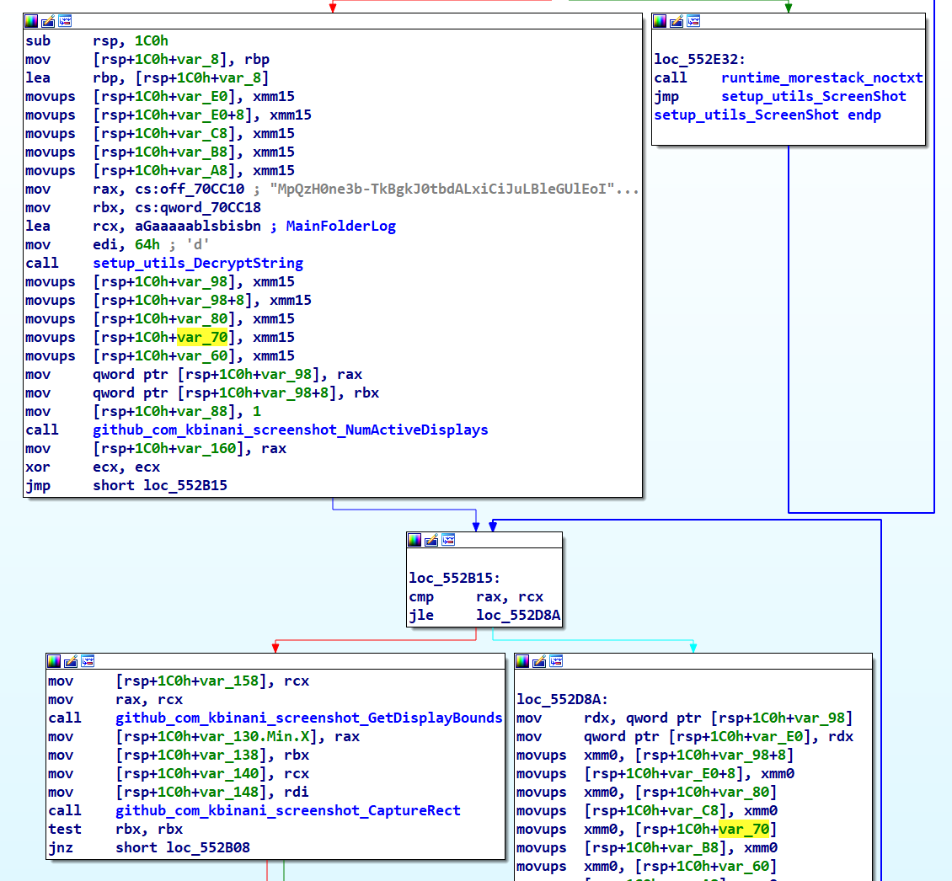Click the group-node icon on the loc_552D8A block
Viewport: 952px width, 881px height.
(x=555, y=661)
